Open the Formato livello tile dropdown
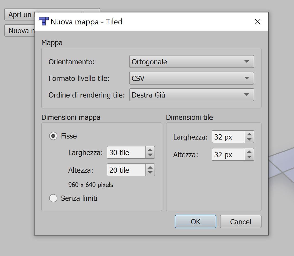 (x=191, y=78)
